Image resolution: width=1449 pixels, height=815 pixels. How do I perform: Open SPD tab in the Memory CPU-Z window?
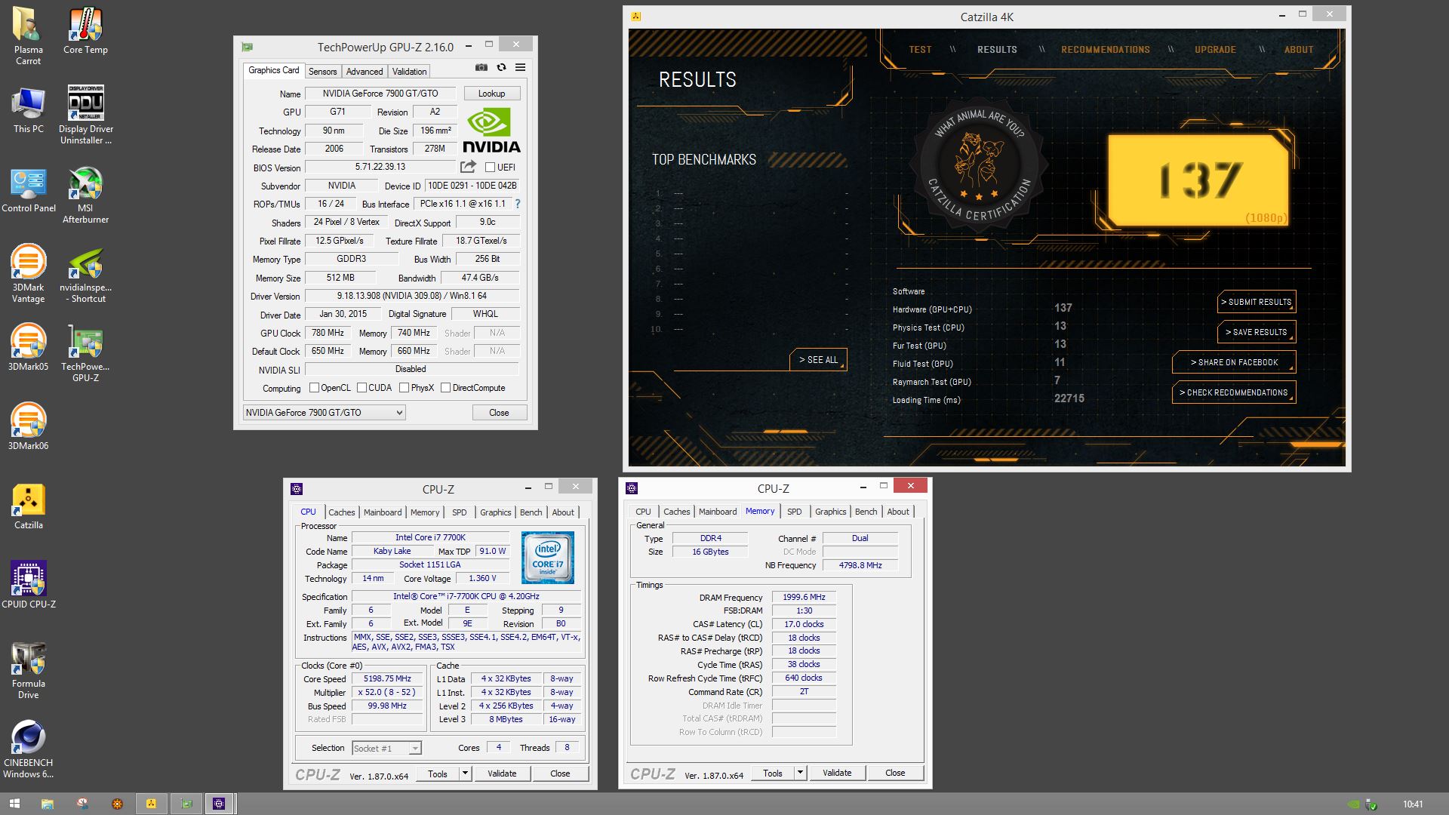pos(794,512)
